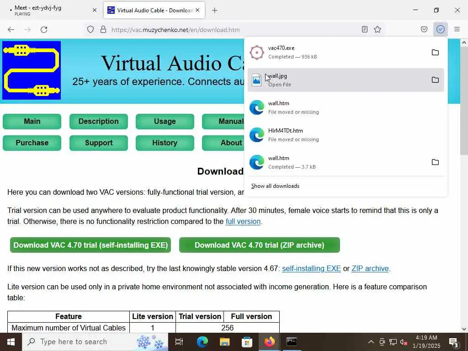This screenshot has height=351, width=468.
Task: Go back to the previous page
Action: tap(11, 30)
